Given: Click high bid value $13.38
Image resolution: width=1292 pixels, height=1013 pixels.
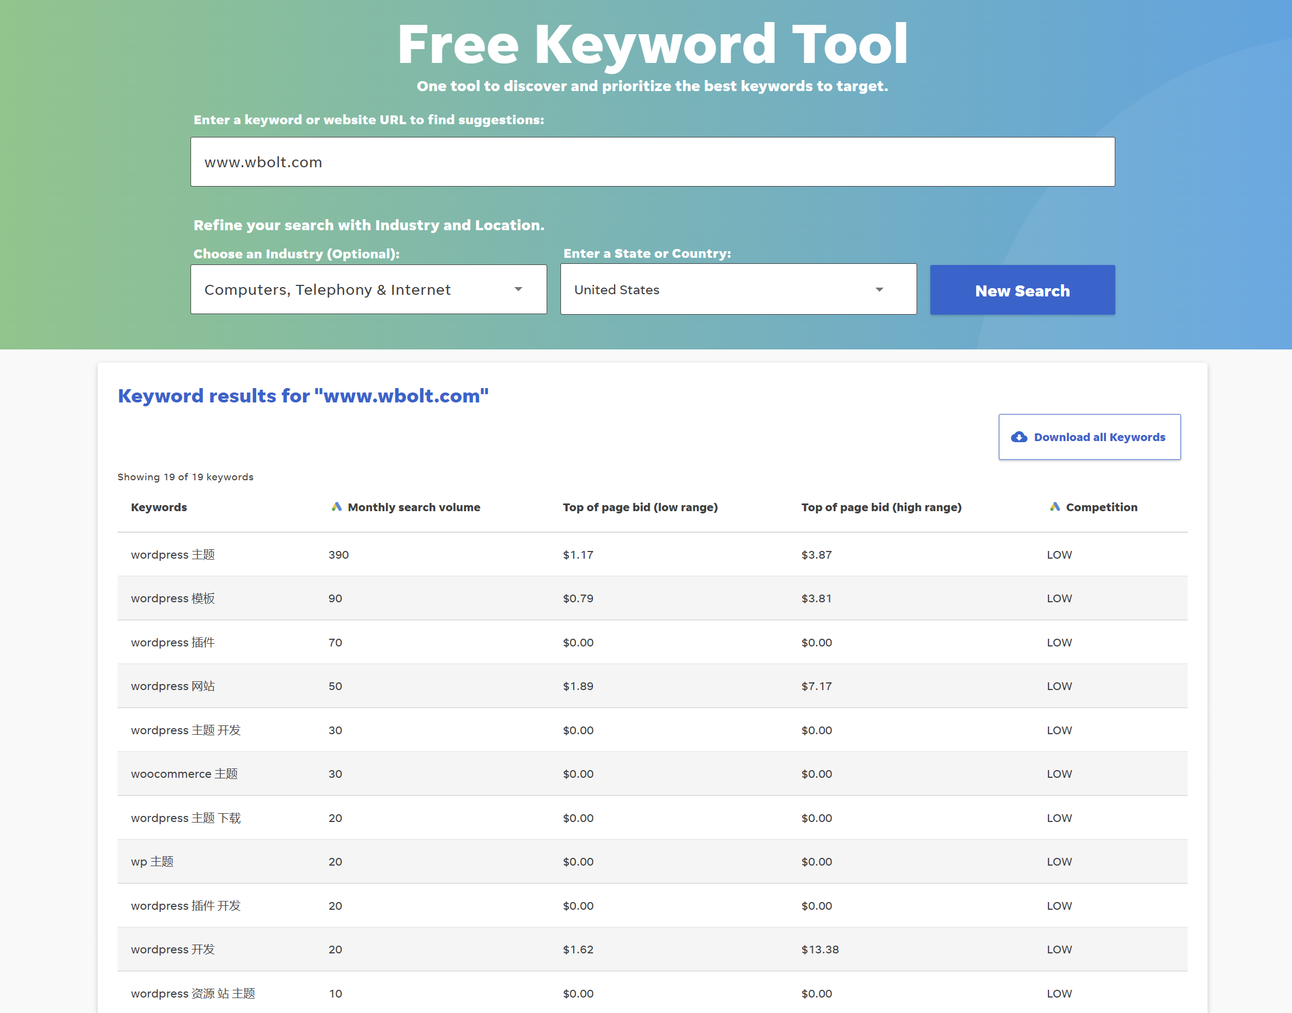Looking at the screenshot, I should pos(820,950).
